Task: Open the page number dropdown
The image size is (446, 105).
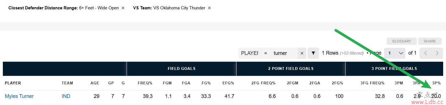Action: pos(395,53)
